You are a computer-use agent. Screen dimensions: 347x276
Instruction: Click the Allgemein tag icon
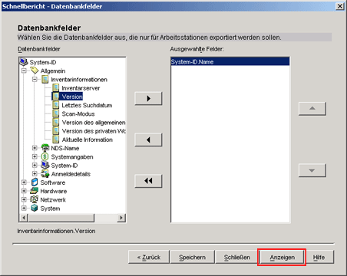[x=35, y=71]
